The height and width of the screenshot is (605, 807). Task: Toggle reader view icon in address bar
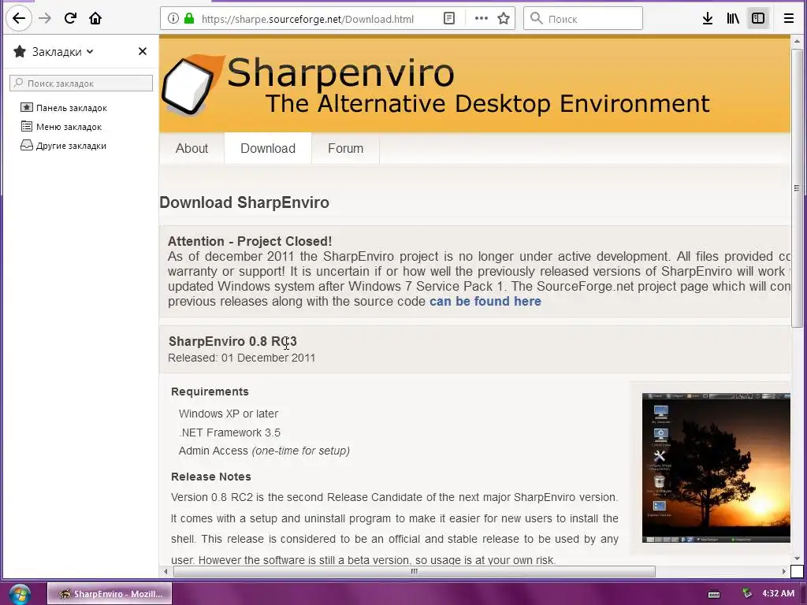point(448,19)
